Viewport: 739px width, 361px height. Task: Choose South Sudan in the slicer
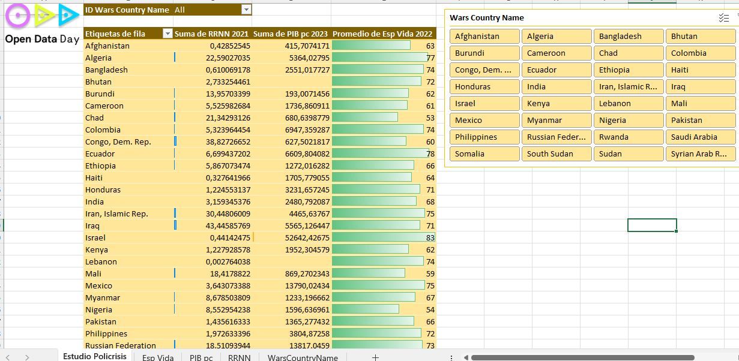click(557, 154)
